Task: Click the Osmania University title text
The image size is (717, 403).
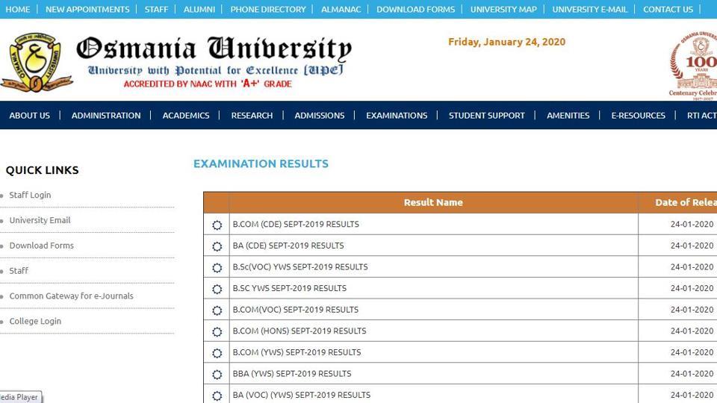Action: pyautogui.click(x=214, y=49)
